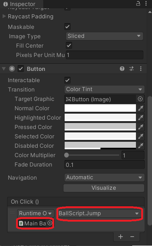Open Button component preset settings icon
The width and height of the screenshot is (152, 246).
pos(131,69)
